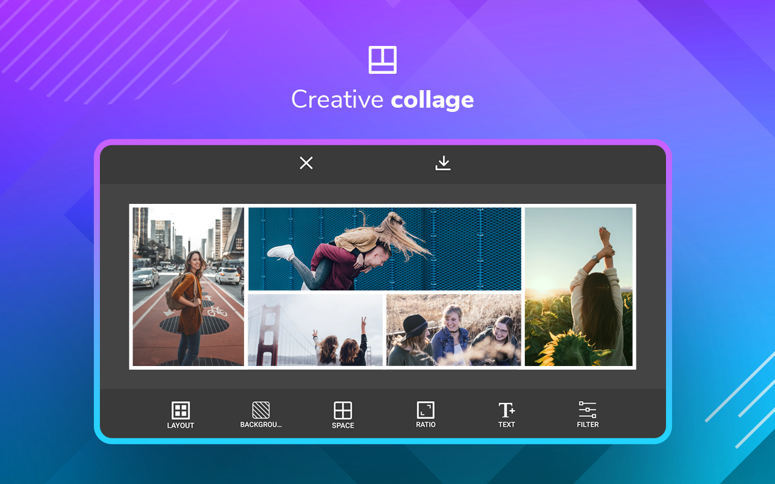Screen dimensions: 775x484
Task: Close the collage editor with the X icon
Action: click(x=306, y=163)
